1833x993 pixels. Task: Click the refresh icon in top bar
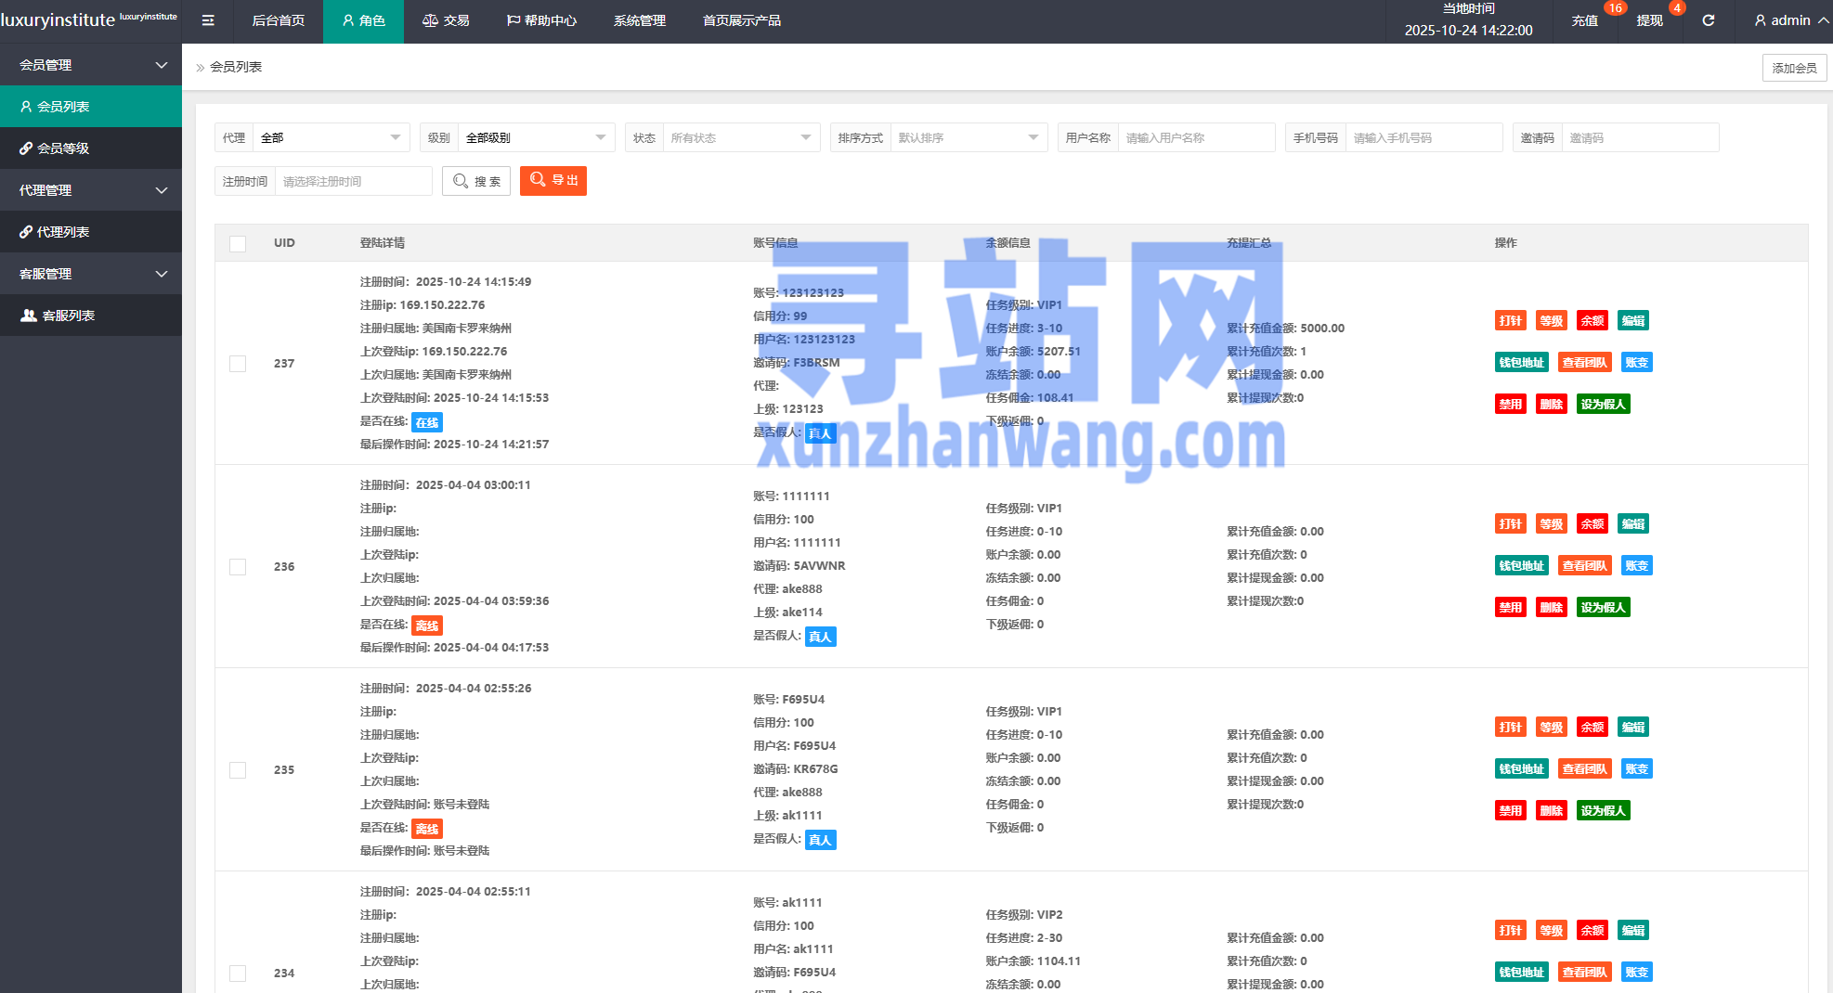[x=1708, y=20]
